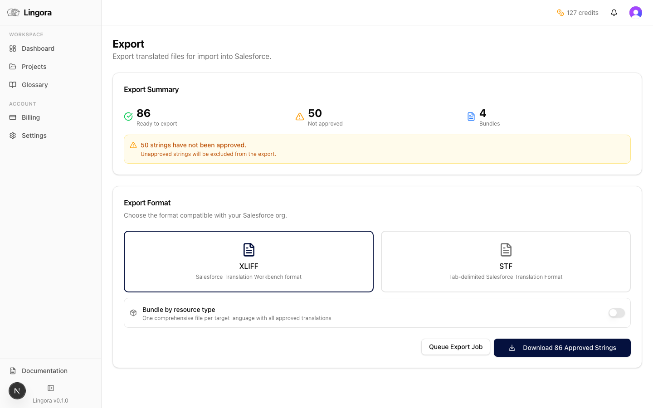The height and width of the screenshot is (408, 653).
Task: Navigate to Projects in the sidebar
Action: (x=34, y=67)
